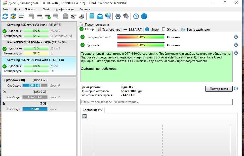Click the refresh icon with yellow warning sign
The image size is (244, 156).
[13, 16]
